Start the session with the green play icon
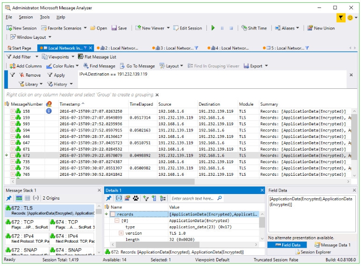The height and width of the screenshot is (266, 361). (213, 28)
